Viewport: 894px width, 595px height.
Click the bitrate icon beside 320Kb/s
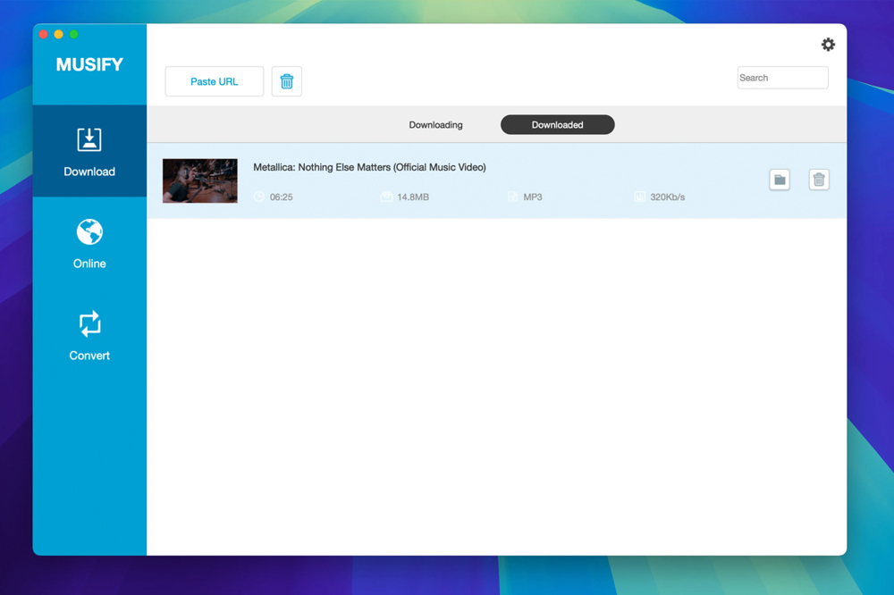coord(640,197)
